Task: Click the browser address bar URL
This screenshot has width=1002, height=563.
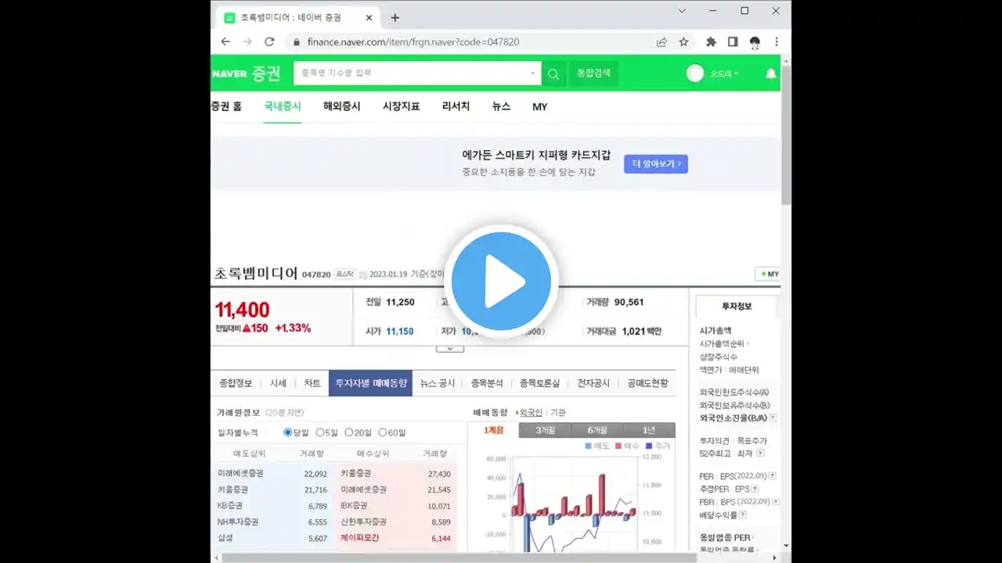Action: (x=413, y=41)
